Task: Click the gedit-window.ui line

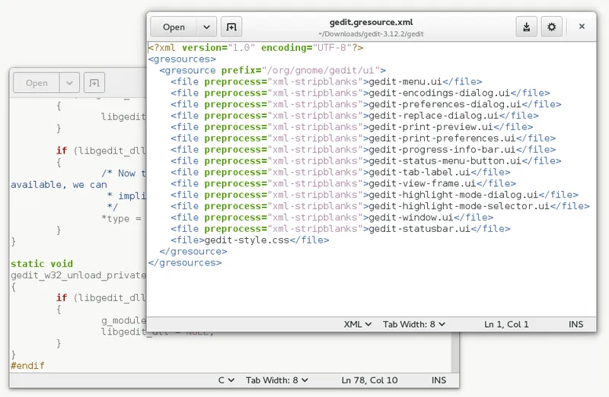Action: point(332,217)
